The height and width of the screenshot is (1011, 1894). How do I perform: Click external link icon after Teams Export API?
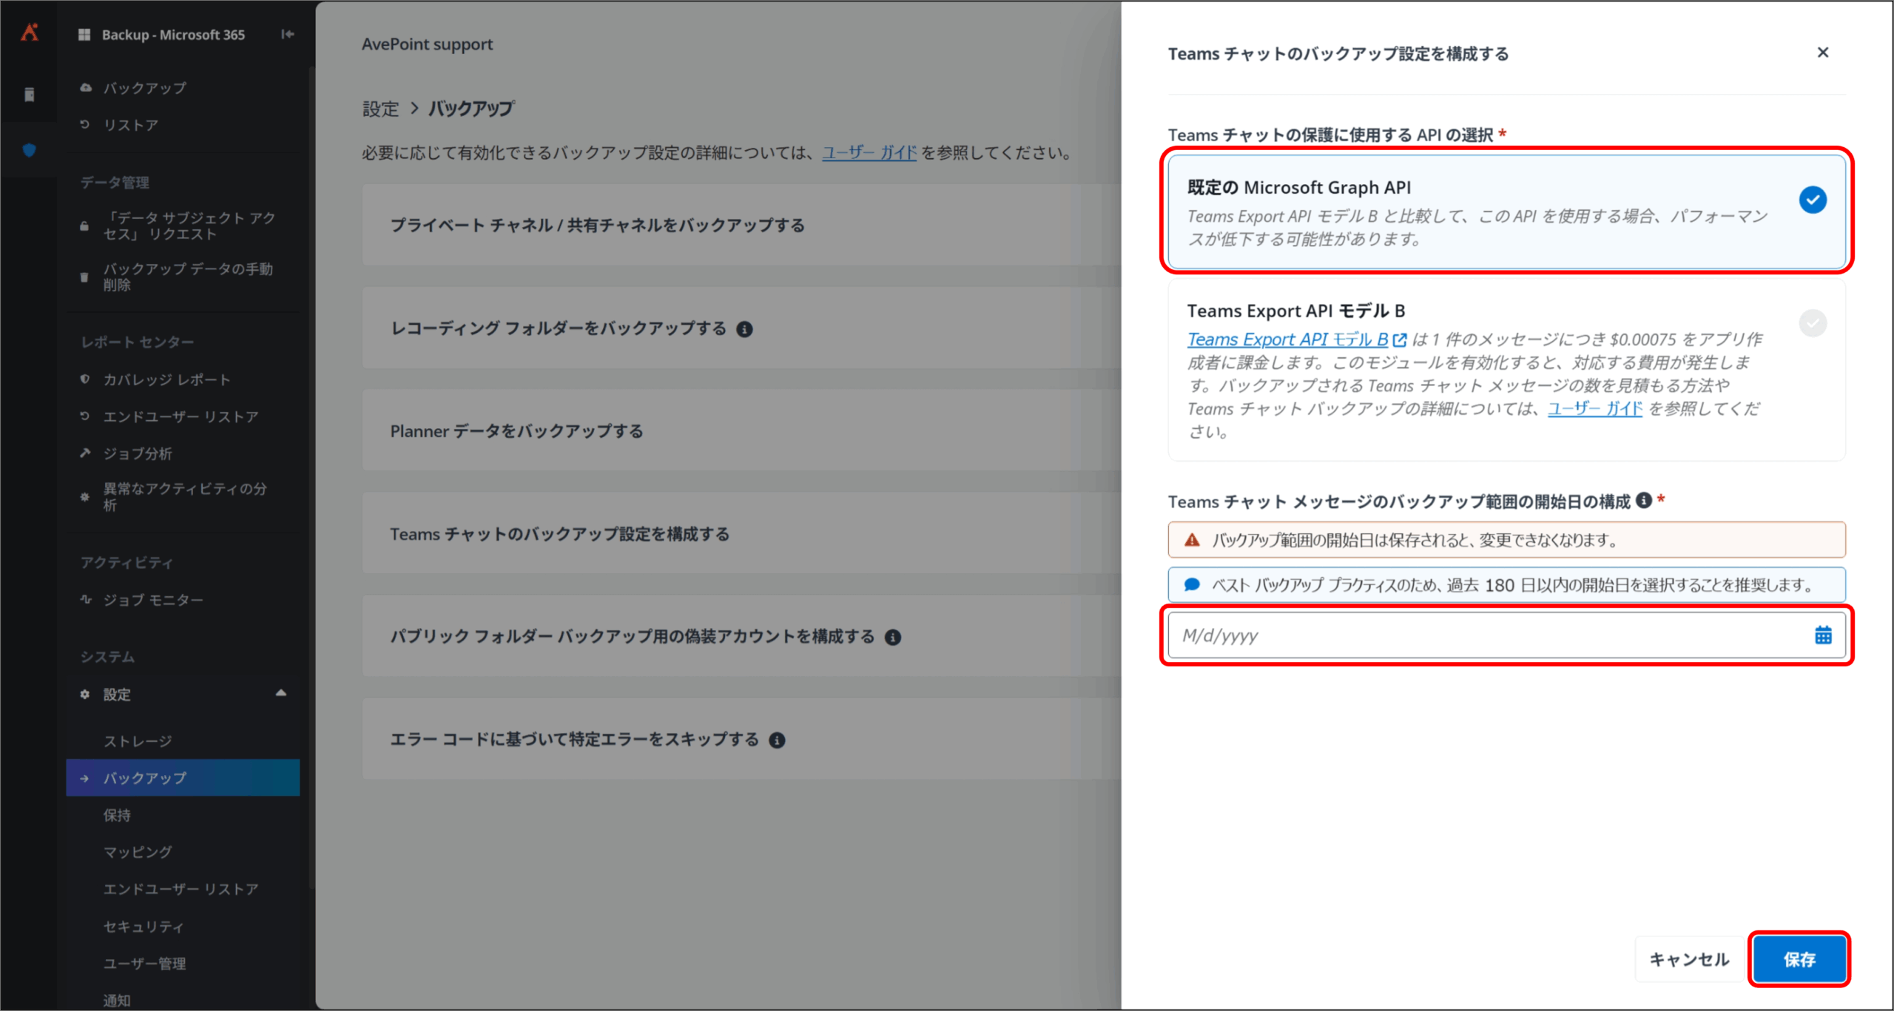tap(1399, 339)
